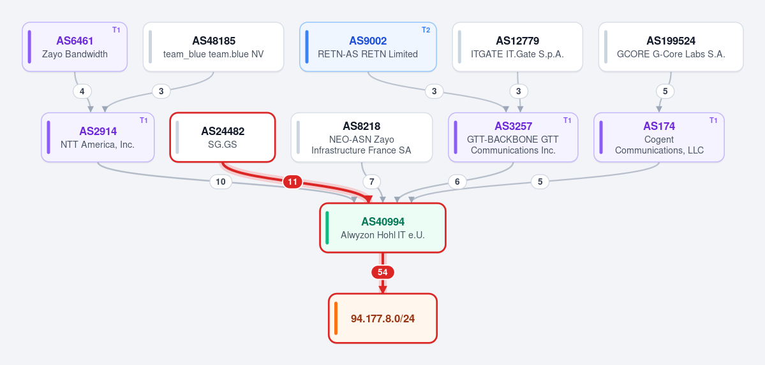Viewport: 765px width, 365px height.
Task: Open the AS8218 NEO-ASN Zayo node
Action: pos(362,138)
